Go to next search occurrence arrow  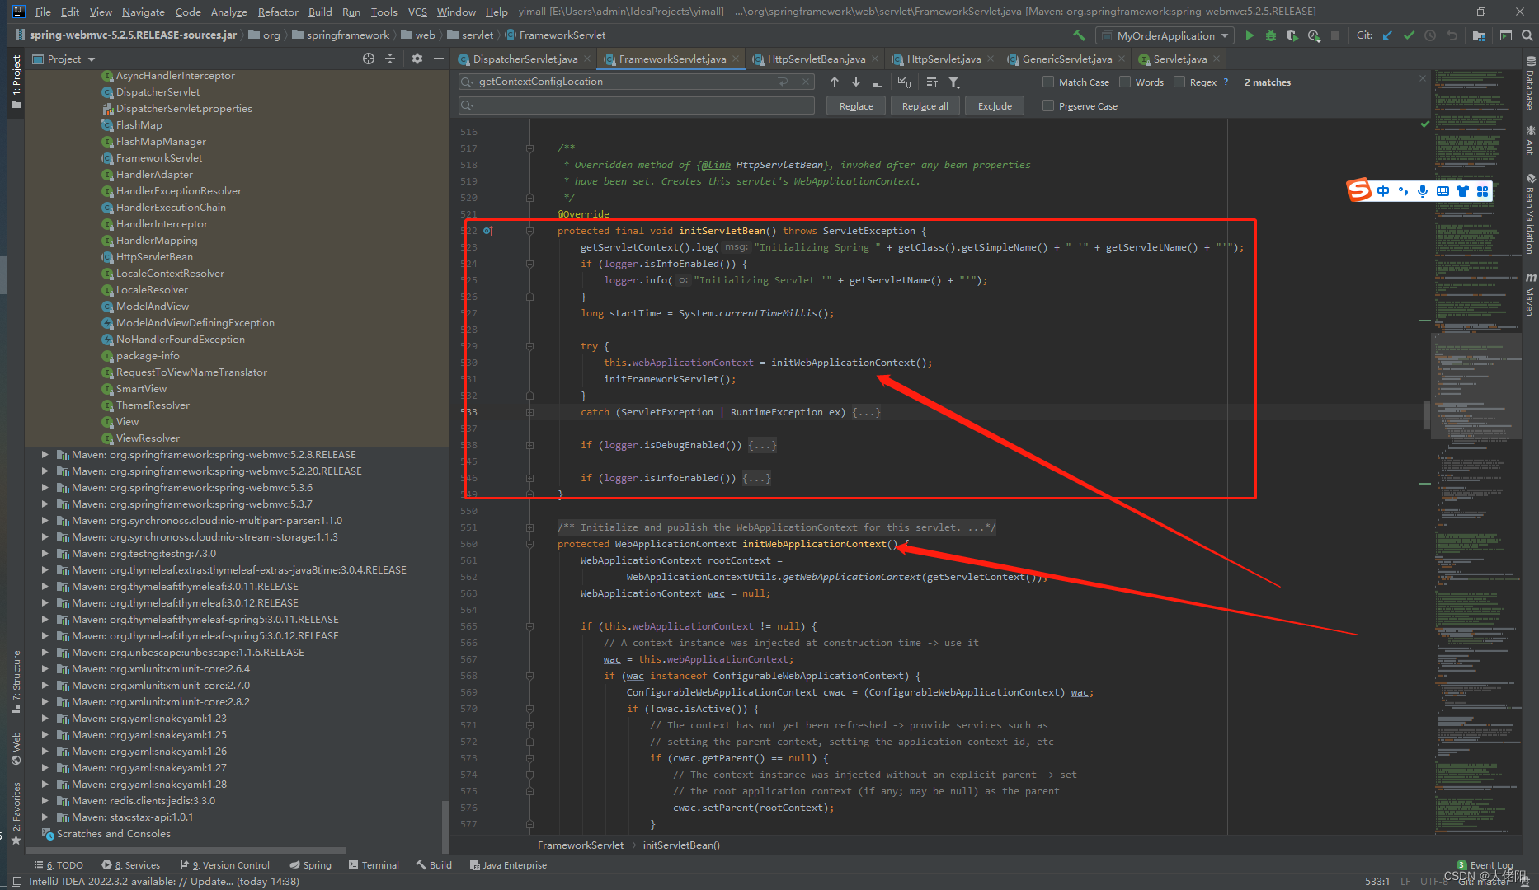856,82
